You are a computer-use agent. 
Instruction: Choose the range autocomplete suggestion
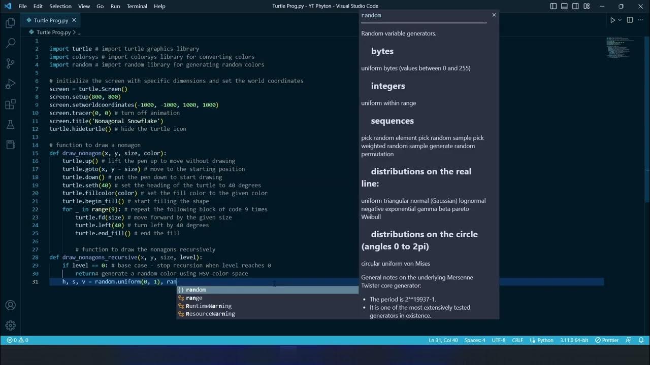(x=267, y=298)
